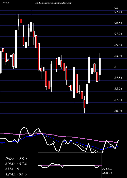The image size is (127, 178).
Task: Click the NYSE exchange label
Action: point(6,3)
